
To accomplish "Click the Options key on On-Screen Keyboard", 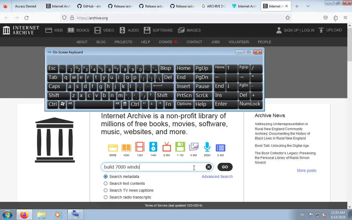I will point(184,105).
